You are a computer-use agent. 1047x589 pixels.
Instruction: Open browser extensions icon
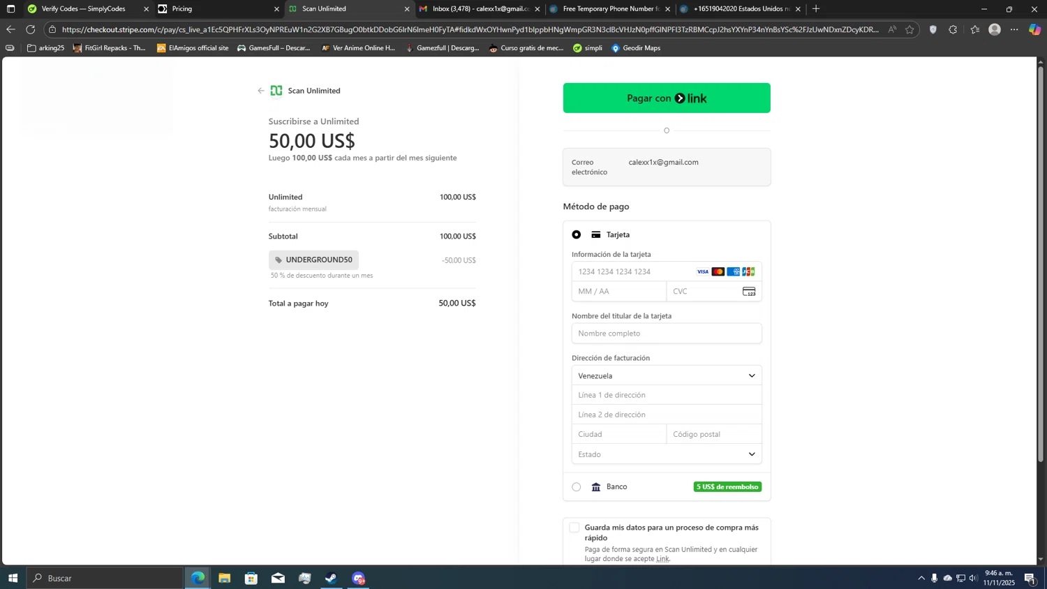point(953,29)
